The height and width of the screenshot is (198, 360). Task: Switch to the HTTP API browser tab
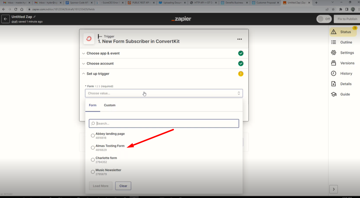coord(204,3)
